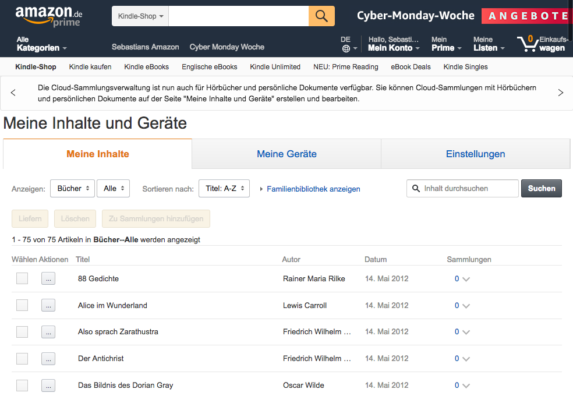The height and width of the screenshot is (396, 573).
Task: Expand Sammlungen chevron for 88 Gedichte
Action: pyautogui.click(x=465, y=279)
